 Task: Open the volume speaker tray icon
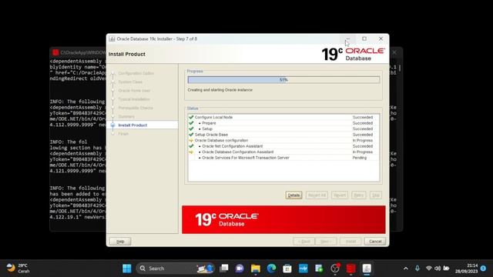[x=438, y=269]
